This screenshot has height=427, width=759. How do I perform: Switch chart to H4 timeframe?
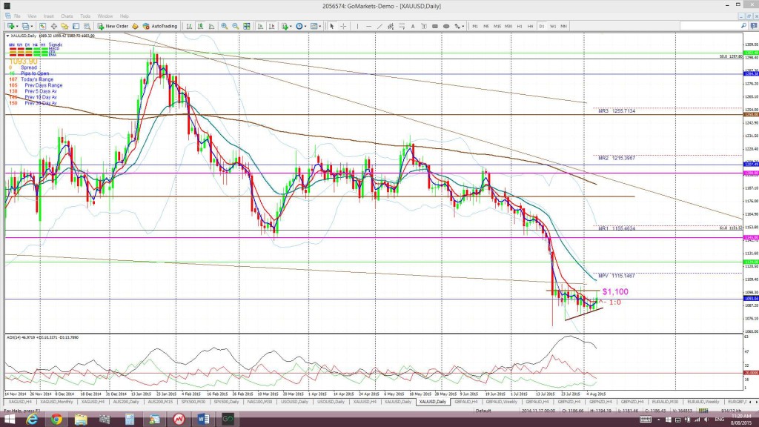click(x=531, y=26)
